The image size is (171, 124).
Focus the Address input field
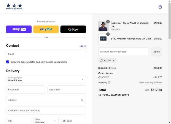pyautogui.click(x=46, y=100)
